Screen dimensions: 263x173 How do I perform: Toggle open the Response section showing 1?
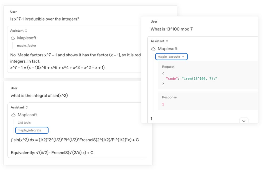pyautogui.click(x=169, y=97)
